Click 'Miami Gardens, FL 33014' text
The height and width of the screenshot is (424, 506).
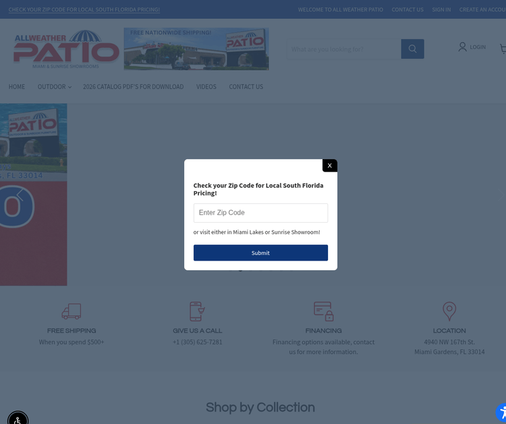(x=449, y=352)
